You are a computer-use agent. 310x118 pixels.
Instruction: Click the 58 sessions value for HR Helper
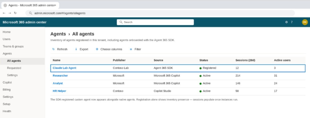pyautogui.click(x=237, y=91)
